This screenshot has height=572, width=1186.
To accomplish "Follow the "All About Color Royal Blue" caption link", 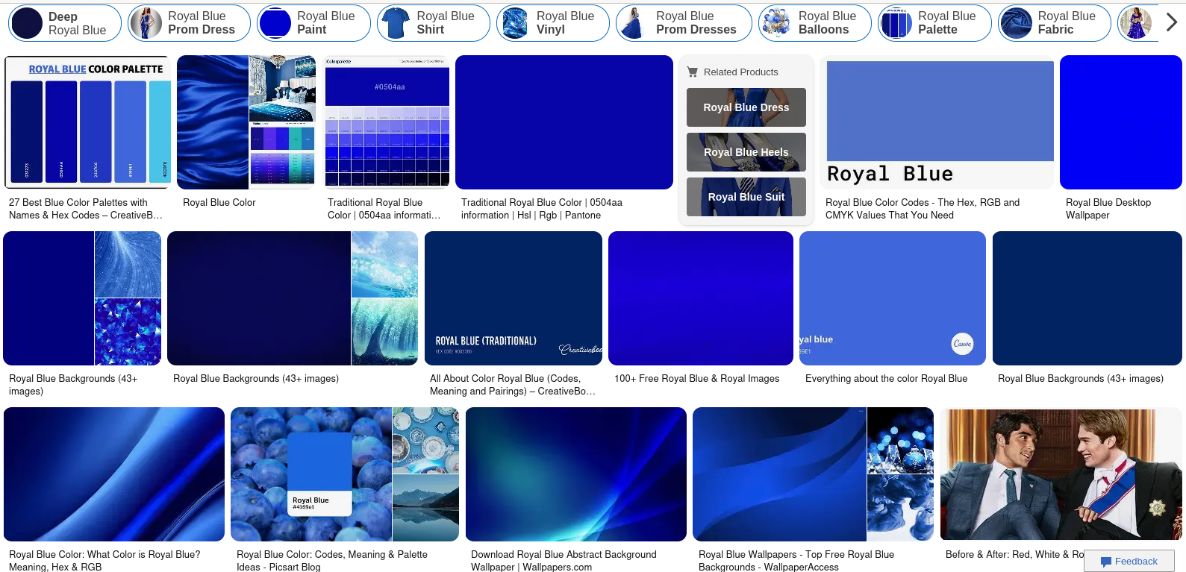I will click(513, 385).
